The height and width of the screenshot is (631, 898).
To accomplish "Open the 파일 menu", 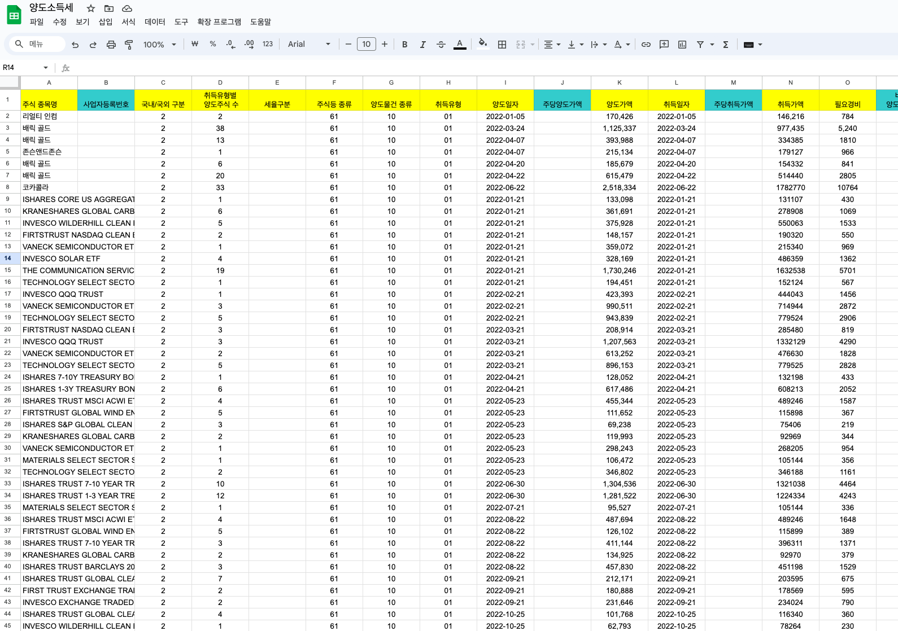I will (x=37, y=22).
